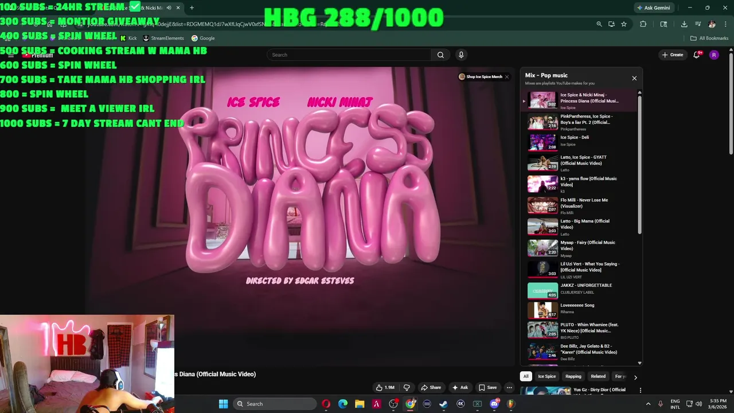Open Chrome profile avatar
This screenshot has height=413, width=734.
(x=712, y=24)
